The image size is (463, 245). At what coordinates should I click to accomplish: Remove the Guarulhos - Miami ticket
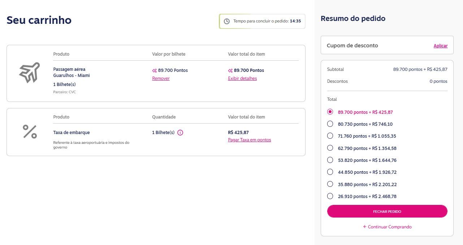tap(161, 78)
